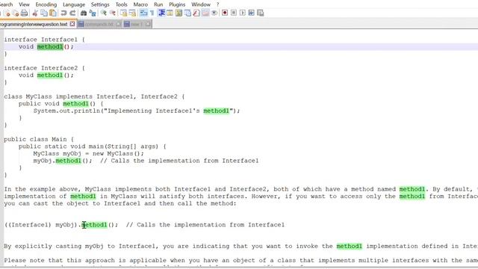Stop macro recording icon
Screen dimensions: 478x269
(234, 13)
